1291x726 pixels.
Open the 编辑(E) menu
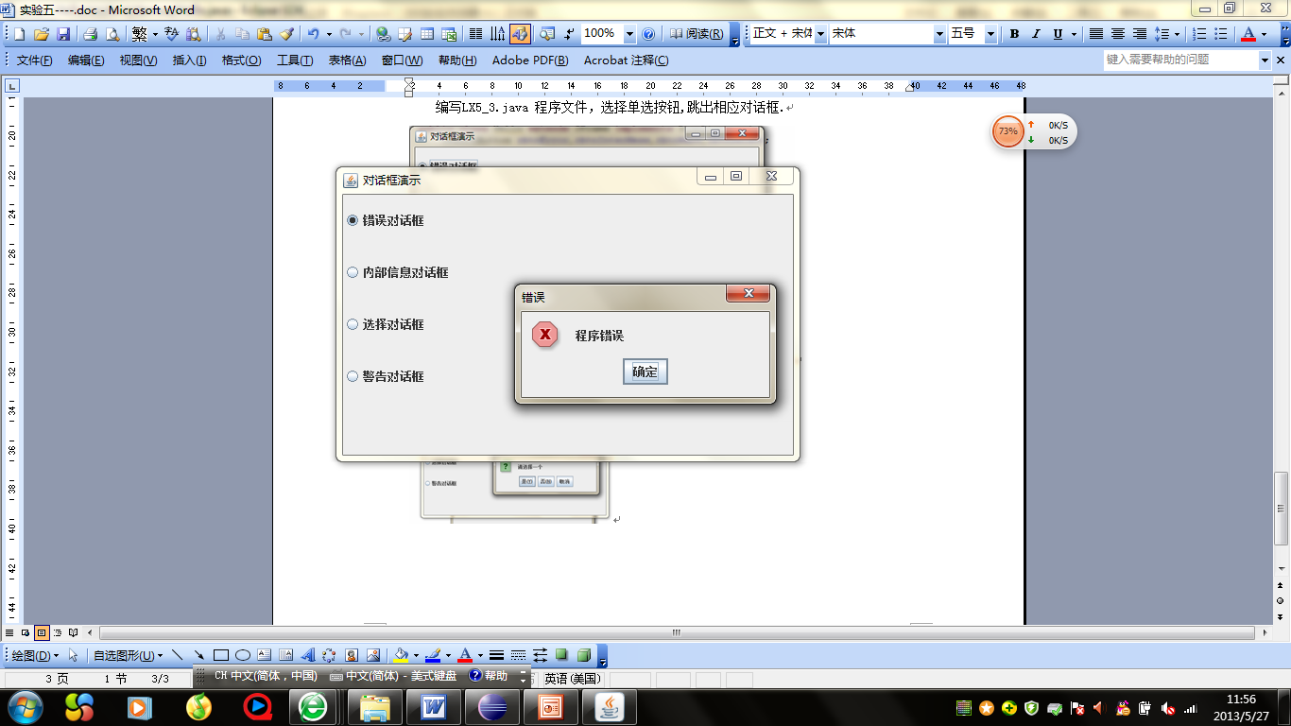[86, 60]
